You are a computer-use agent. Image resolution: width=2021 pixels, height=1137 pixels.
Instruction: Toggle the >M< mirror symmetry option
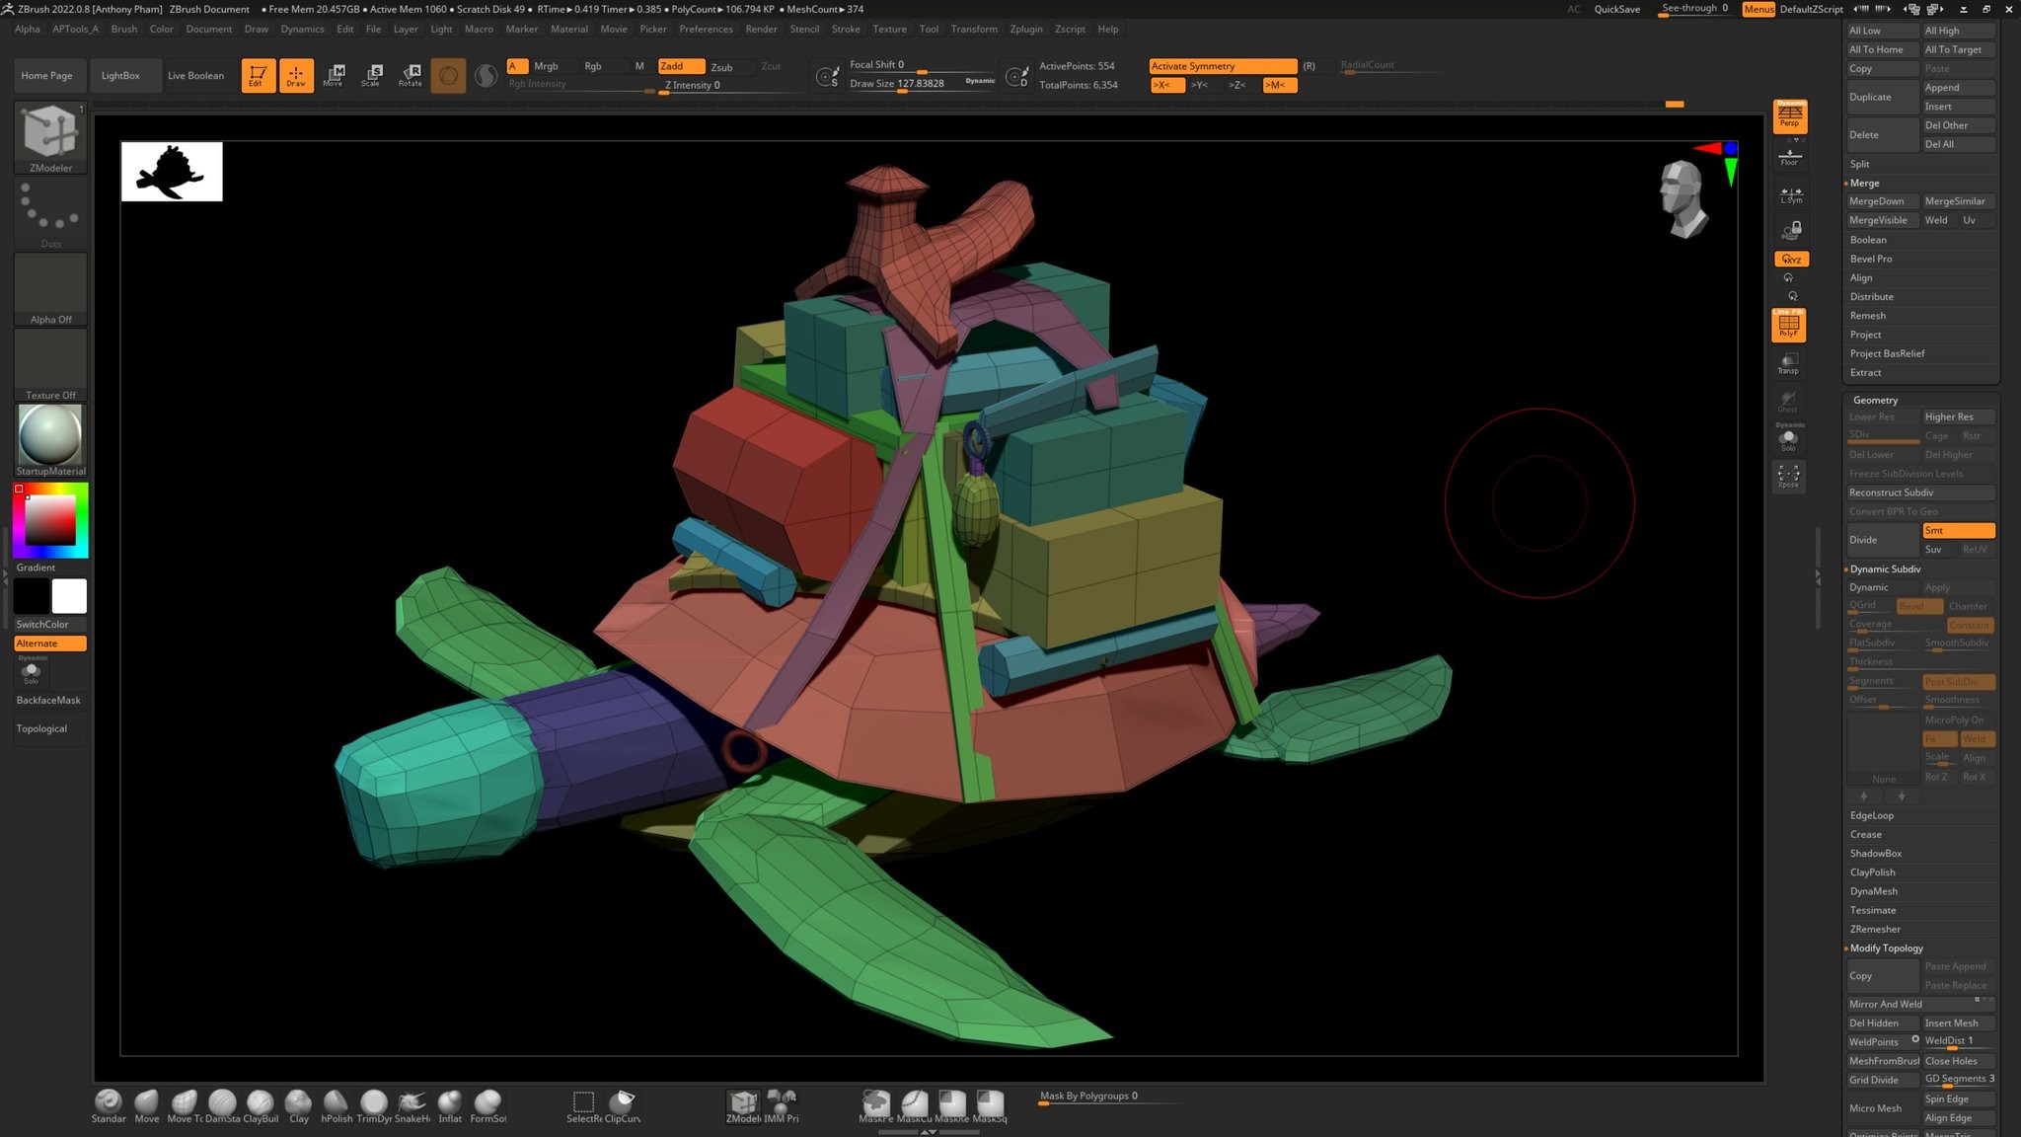point(1279,85)
